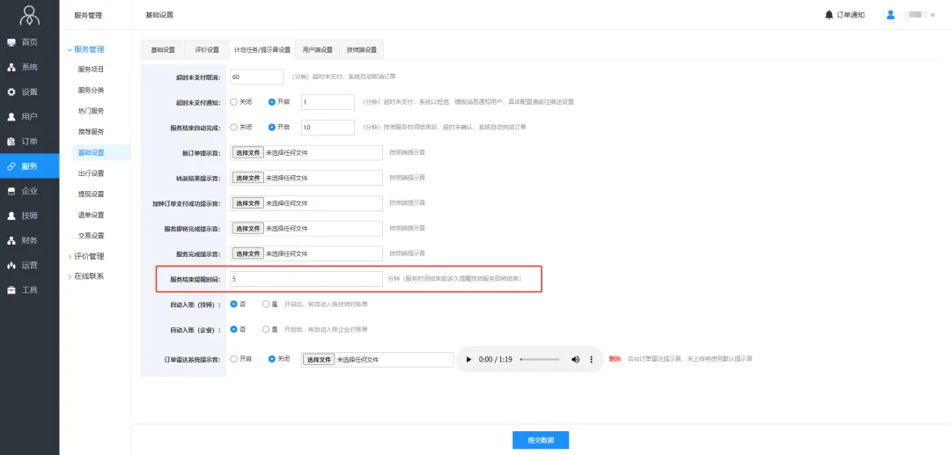This screenshot has height=455, width=951.
Task: Mute the audio player volume
Action: pyautogui.click(x=576, y=359)
